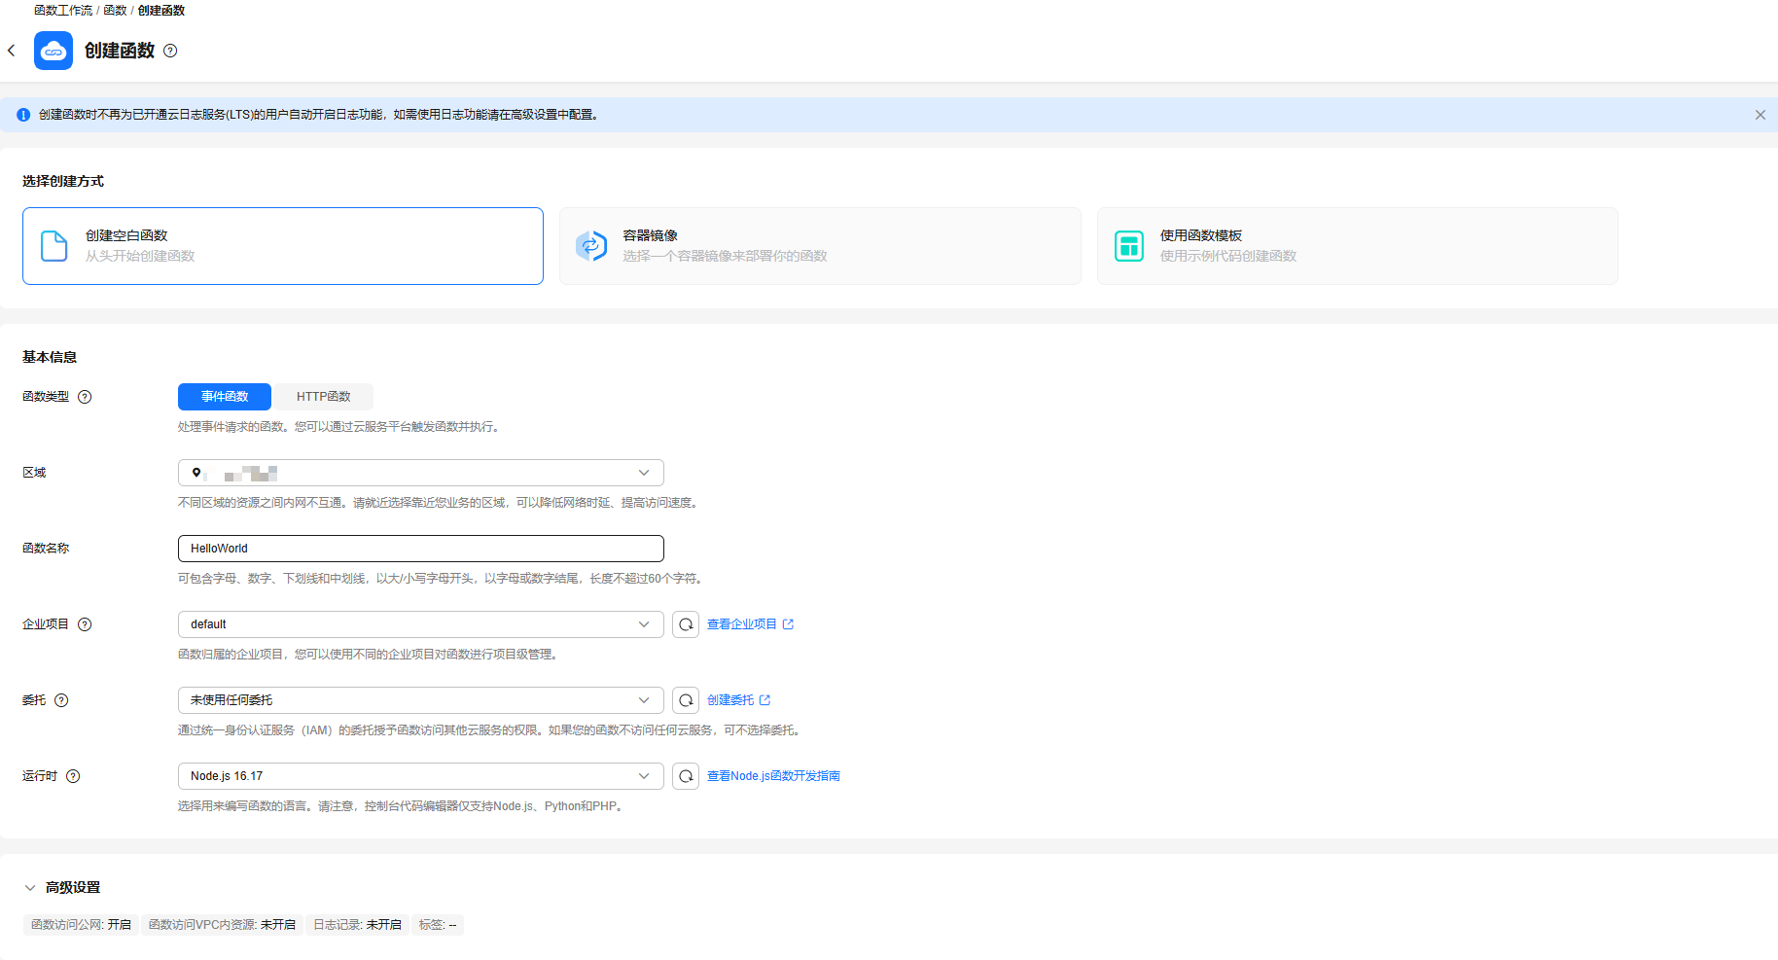Click 函数工作流 in the breadcrumb

coord(63,11)
